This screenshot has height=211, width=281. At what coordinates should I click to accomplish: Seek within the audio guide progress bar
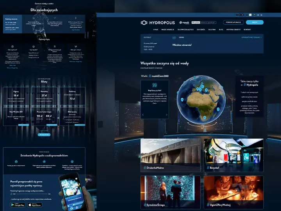coord(32,194)
